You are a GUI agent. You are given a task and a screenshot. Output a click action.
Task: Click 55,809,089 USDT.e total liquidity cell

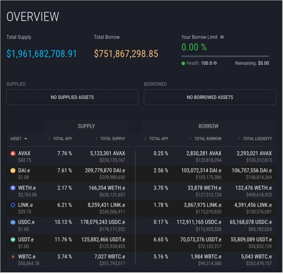tap(251, 240)
